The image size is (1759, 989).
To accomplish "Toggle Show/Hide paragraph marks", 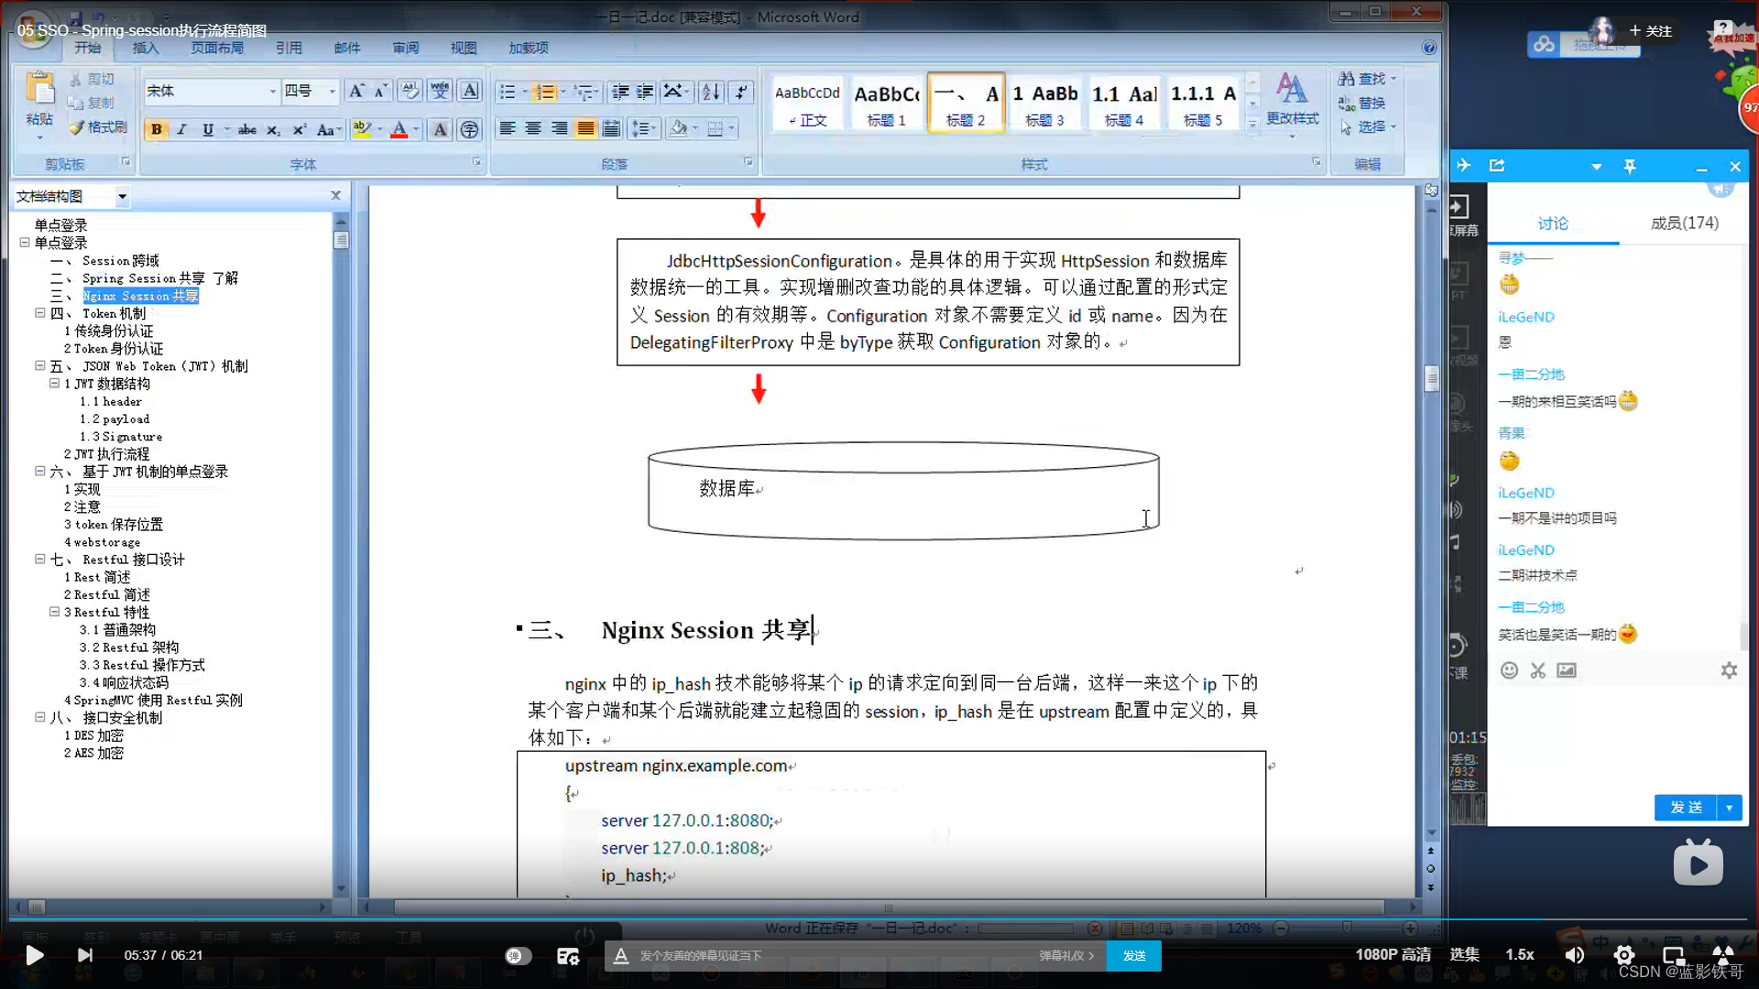I will coord(742,92).
